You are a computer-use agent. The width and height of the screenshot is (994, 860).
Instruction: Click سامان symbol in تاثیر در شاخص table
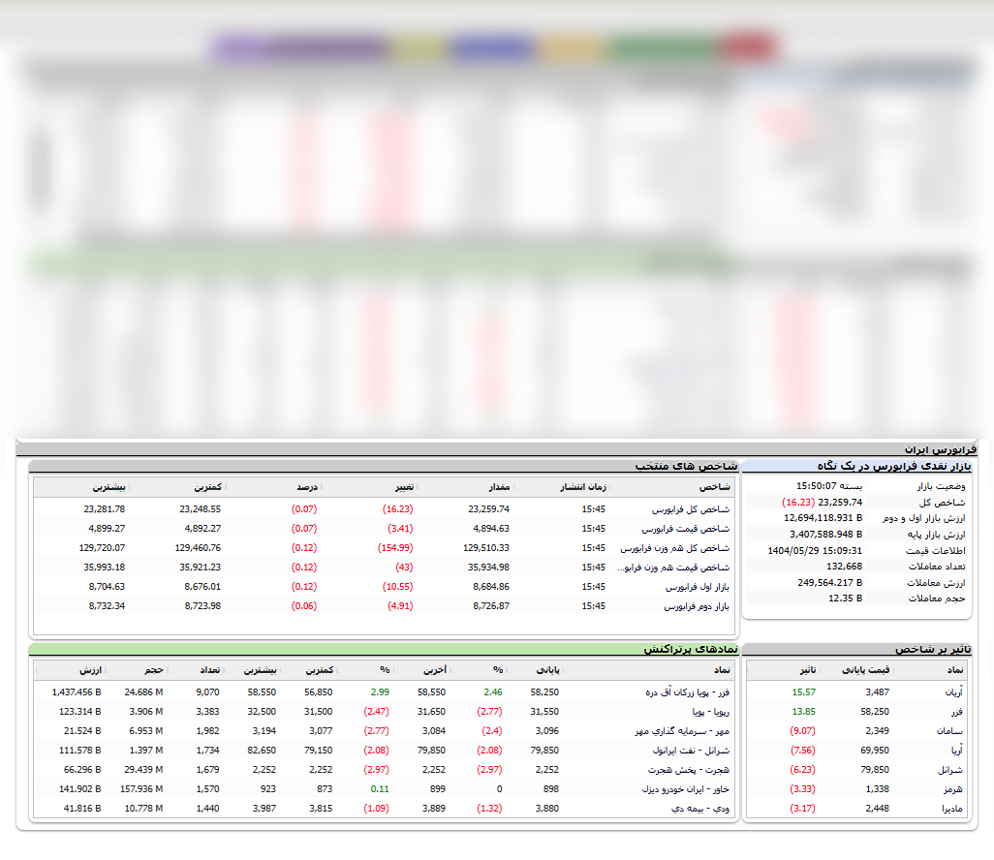coord(951,731)
